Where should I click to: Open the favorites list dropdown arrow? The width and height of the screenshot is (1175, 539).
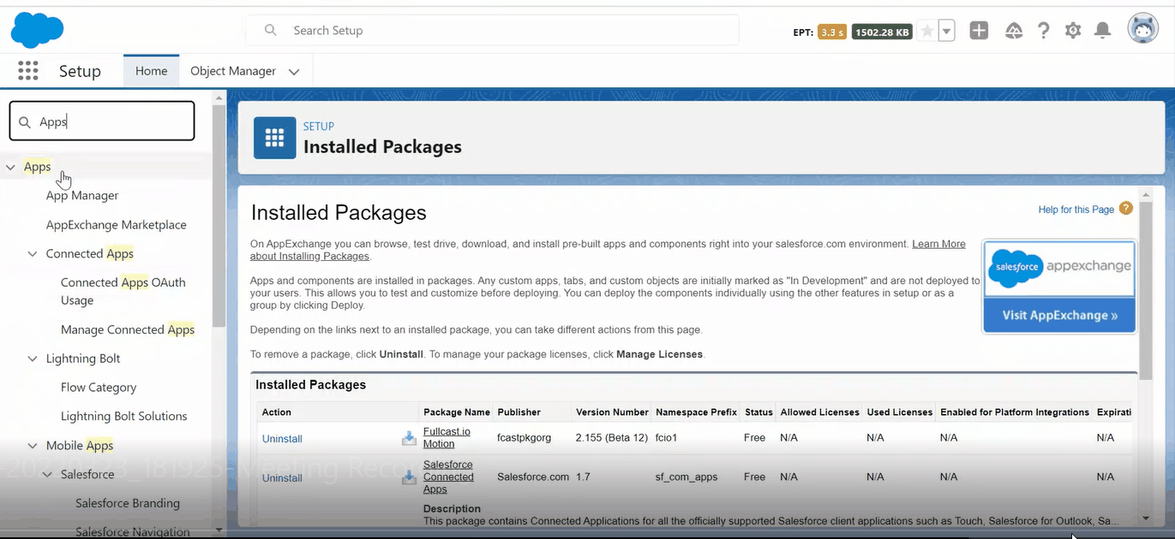tap(946, 32)
